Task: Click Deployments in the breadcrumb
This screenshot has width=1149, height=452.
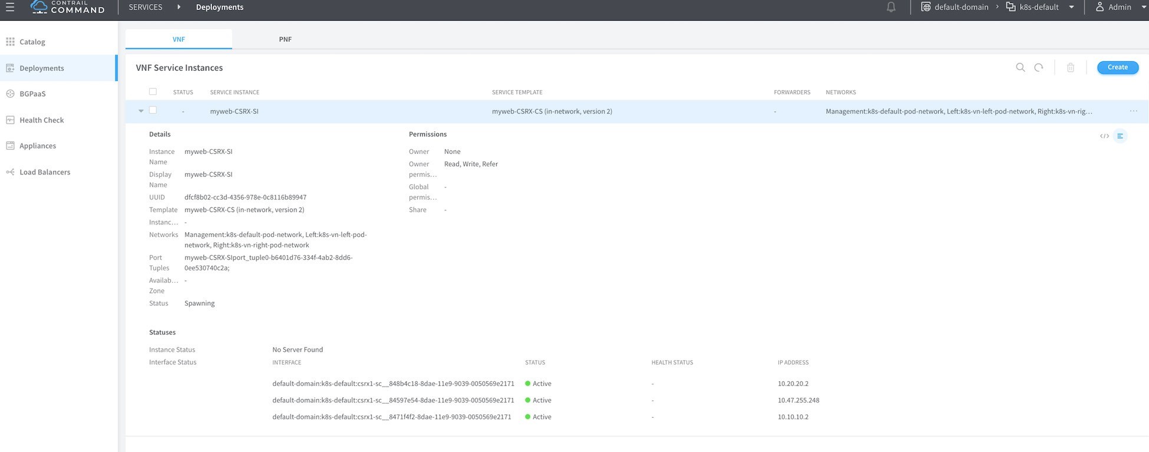Action: click(220, 7)
